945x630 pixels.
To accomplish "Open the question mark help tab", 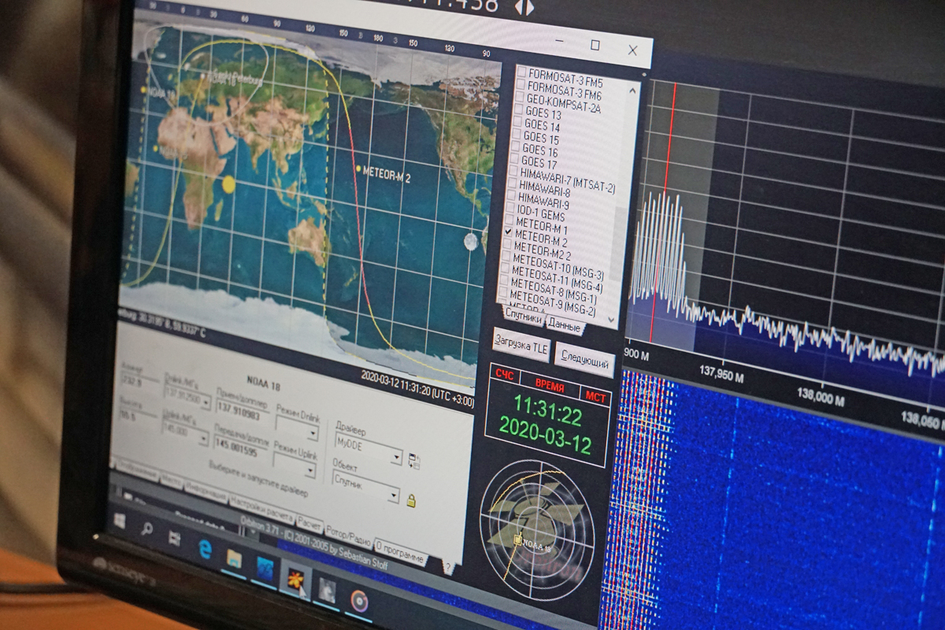I will [447, 566].
